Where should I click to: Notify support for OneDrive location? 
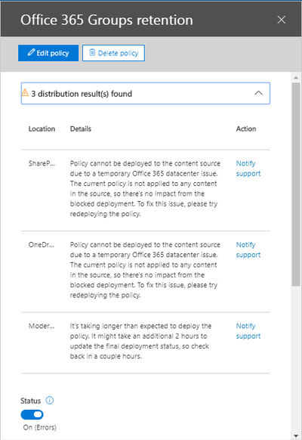(x=248, y=249)
